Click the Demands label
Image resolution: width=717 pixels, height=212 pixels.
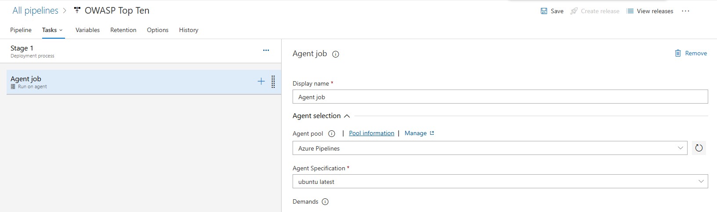[305, 201]
